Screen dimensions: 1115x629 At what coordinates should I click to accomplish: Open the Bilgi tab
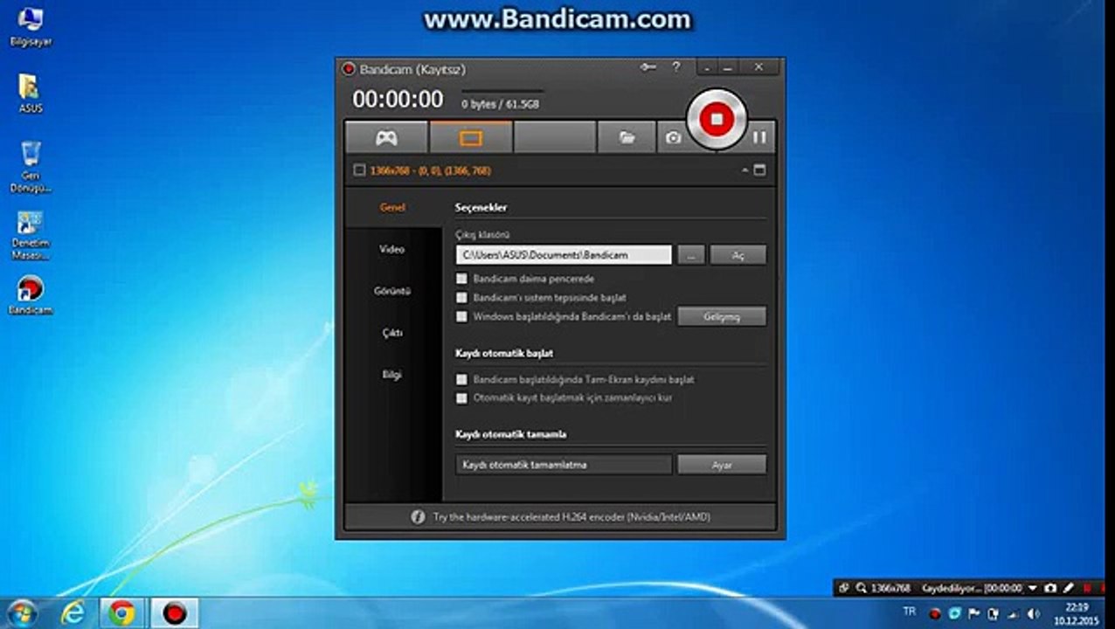click(x=392, y=375)
